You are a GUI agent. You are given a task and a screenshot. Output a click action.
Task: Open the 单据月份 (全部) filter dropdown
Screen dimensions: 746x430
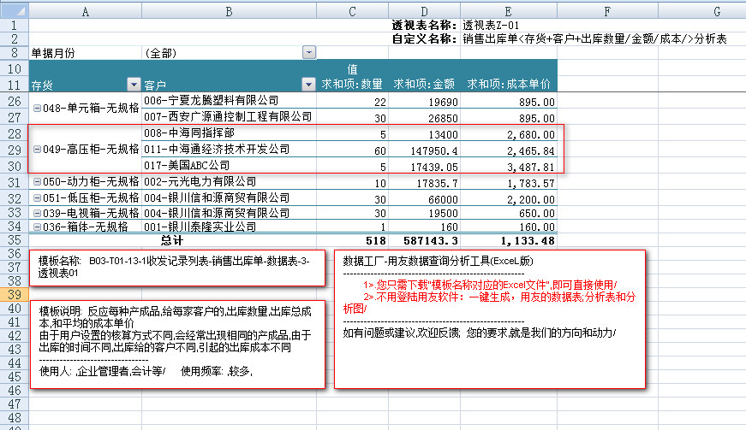(x=308, y=53)
